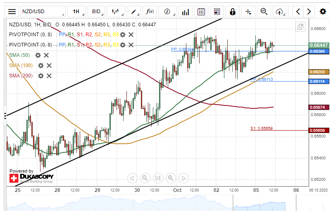The width and height of the screenshot is (331, 215).
Task: Click the magnifier zoom tool in toolbar
Action: 264,12
